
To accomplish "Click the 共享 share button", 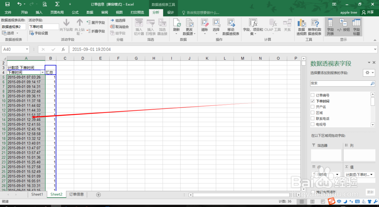I will click(x=368, y=13).
